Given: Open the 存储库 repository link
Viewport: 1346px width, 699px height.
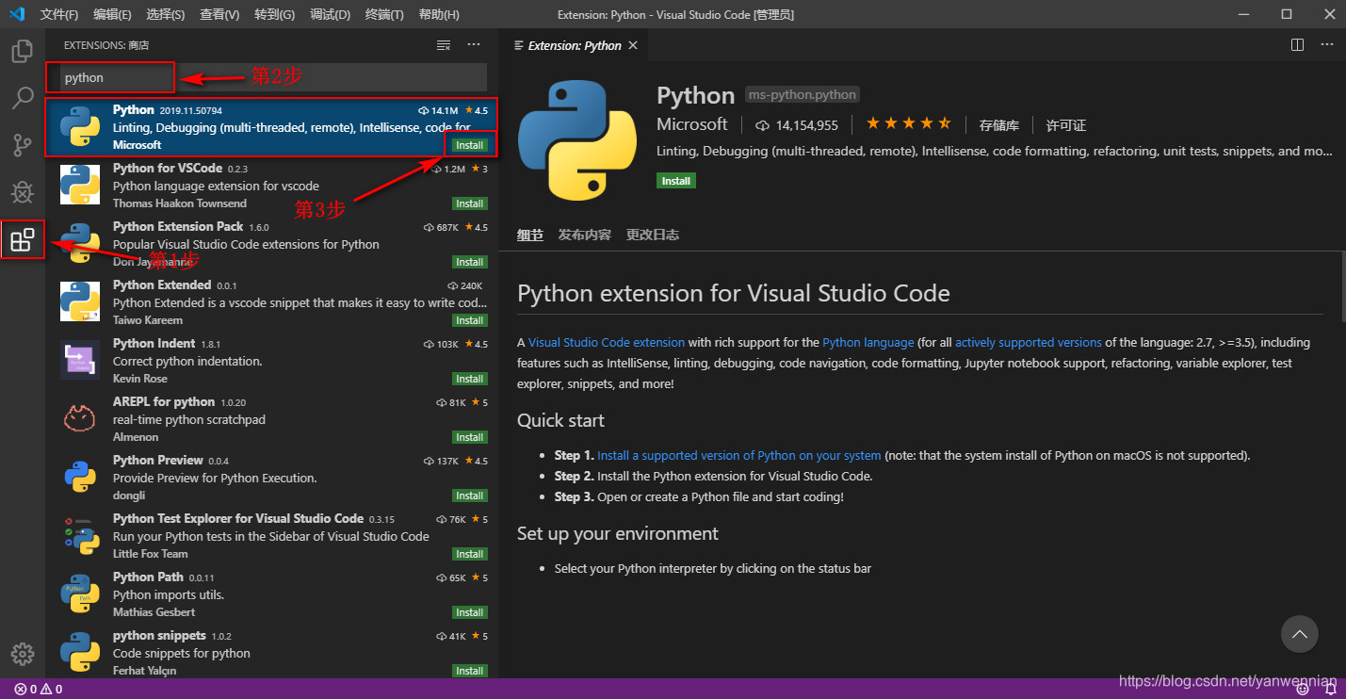Looking at the screenshot, I should point(999,125).
